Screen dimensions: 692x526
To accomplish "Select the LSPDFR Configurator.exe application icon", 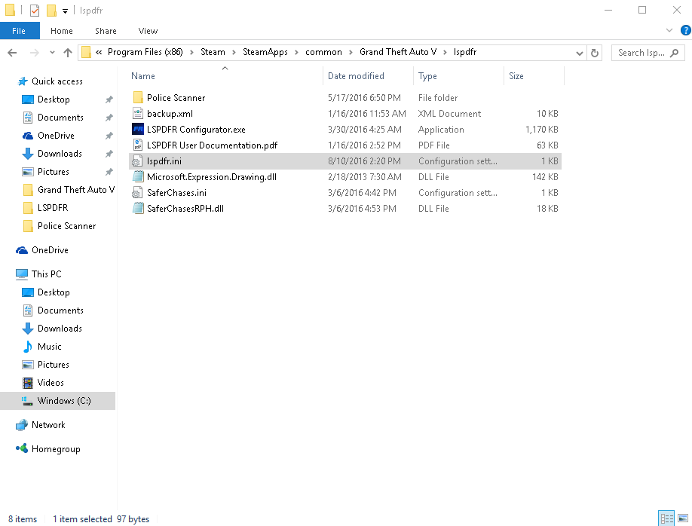I will tap(138, 130).
